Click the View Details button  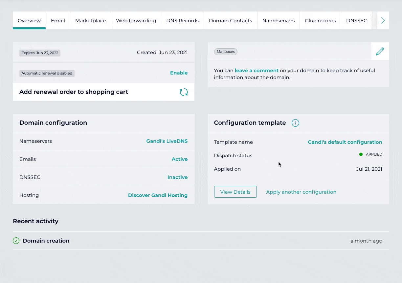(235, 192)
